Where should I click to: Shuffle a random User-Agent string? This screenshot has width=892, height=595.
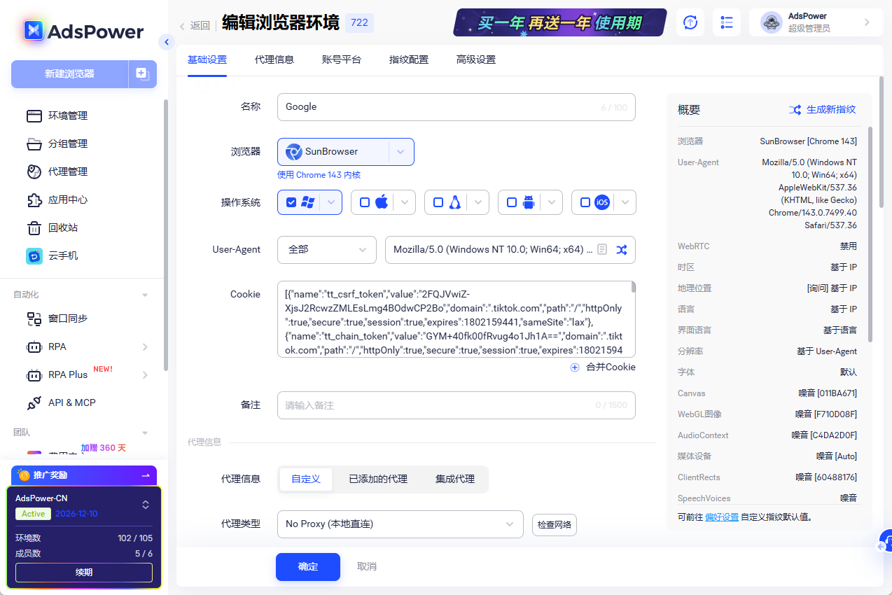[x=621, y=249]
